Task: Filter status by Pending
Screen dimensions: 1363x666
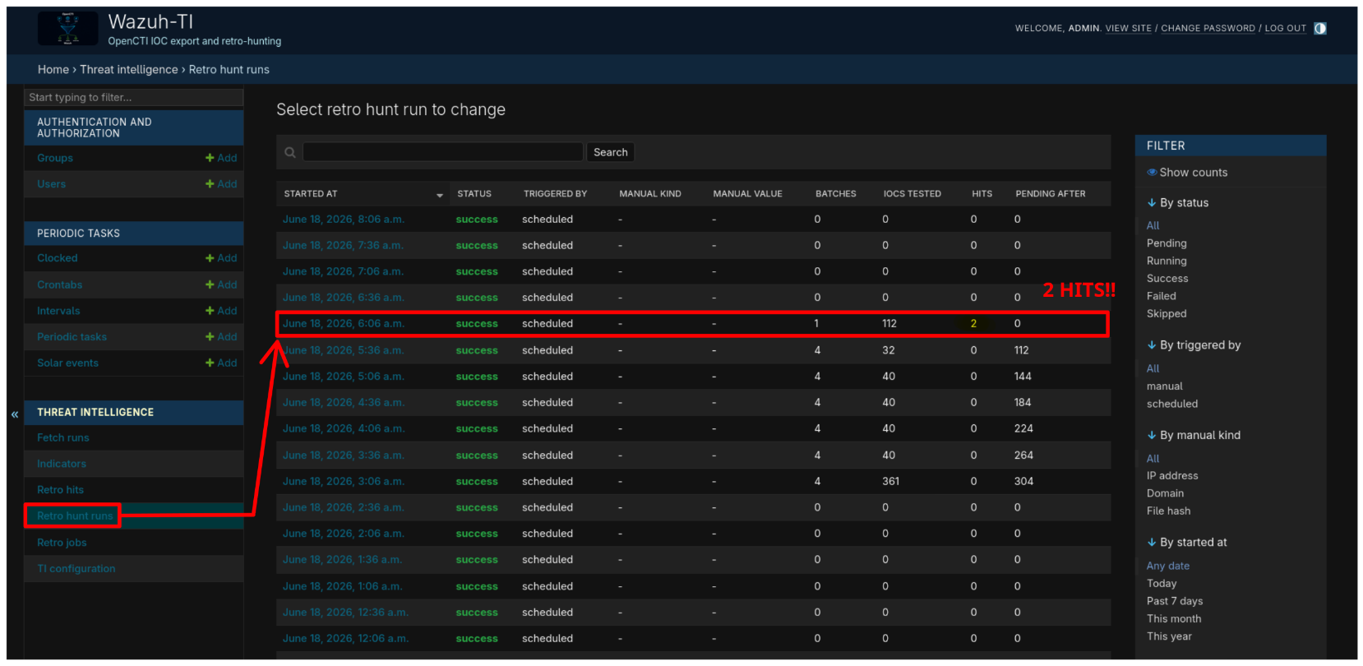Action: coord(1167,243)
